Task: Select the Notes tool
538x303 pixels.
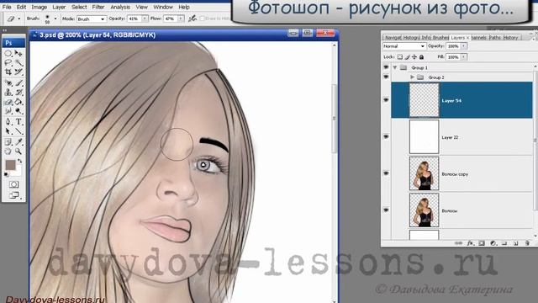Action: pos(8,142)
